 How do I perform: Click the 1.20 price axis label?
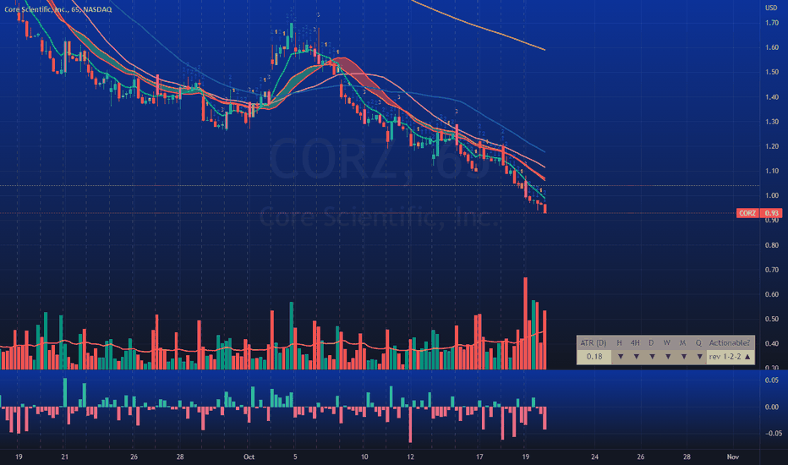tap(771, 146)
